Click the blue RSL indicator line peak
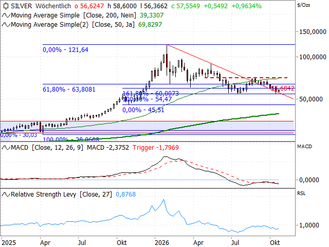 click(x=163, y=200)
